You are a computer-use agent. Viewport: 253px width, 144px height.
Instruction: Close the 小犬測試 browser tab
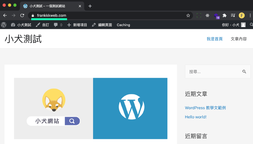(x=80, y=6)
